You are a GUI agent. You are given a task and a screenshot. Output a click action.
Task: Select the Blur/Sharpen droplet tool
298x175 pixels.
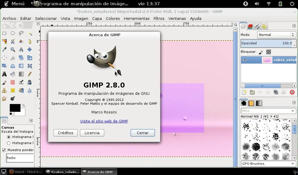pos(30,90)
